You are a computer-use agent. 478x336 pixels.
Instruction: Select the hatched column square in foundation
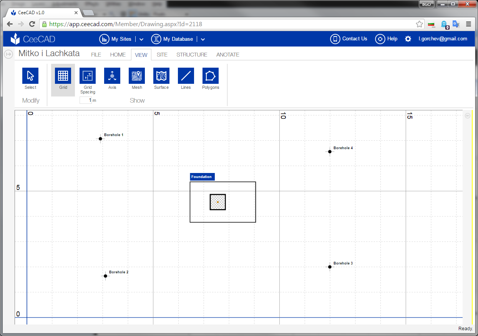pyautogui.click(x=218, y=202)
